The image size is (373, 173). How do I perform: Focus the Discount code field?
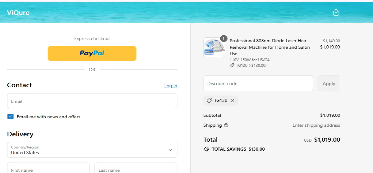click(258, 84)
